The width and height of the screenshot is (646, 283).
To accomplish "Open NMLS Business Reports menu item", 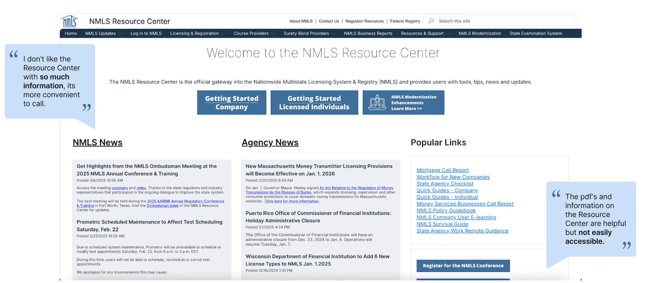I will [368, 33].
